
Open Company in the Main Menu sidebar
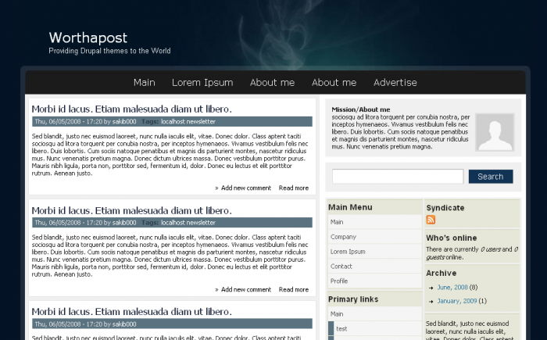pyautogui.click(x=343, y=237)
